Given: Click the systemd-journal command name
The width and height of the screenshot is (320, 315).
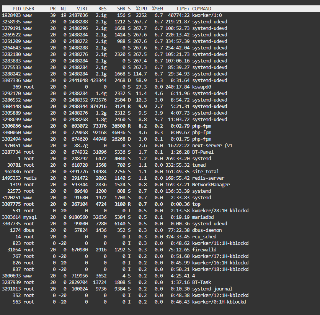Looking at the screenshot, I should click(212, 289).
